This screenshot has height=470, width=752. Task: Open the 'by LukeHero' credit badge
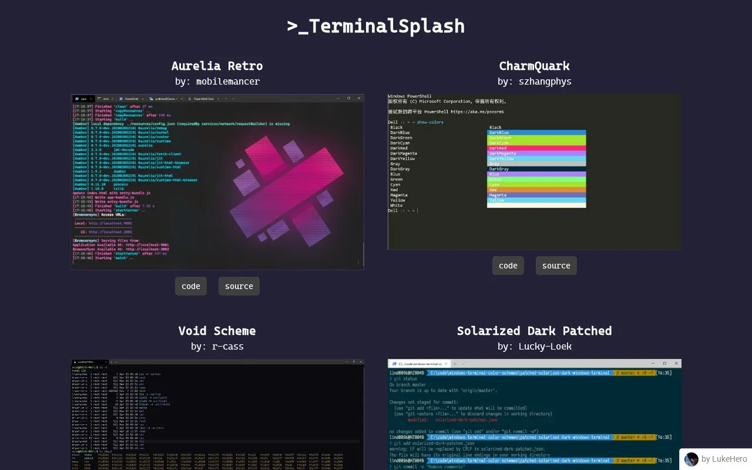pos(716,459)
